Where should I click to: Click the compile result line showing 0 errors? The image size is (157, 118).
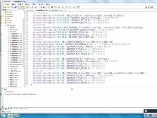(21, 94)
